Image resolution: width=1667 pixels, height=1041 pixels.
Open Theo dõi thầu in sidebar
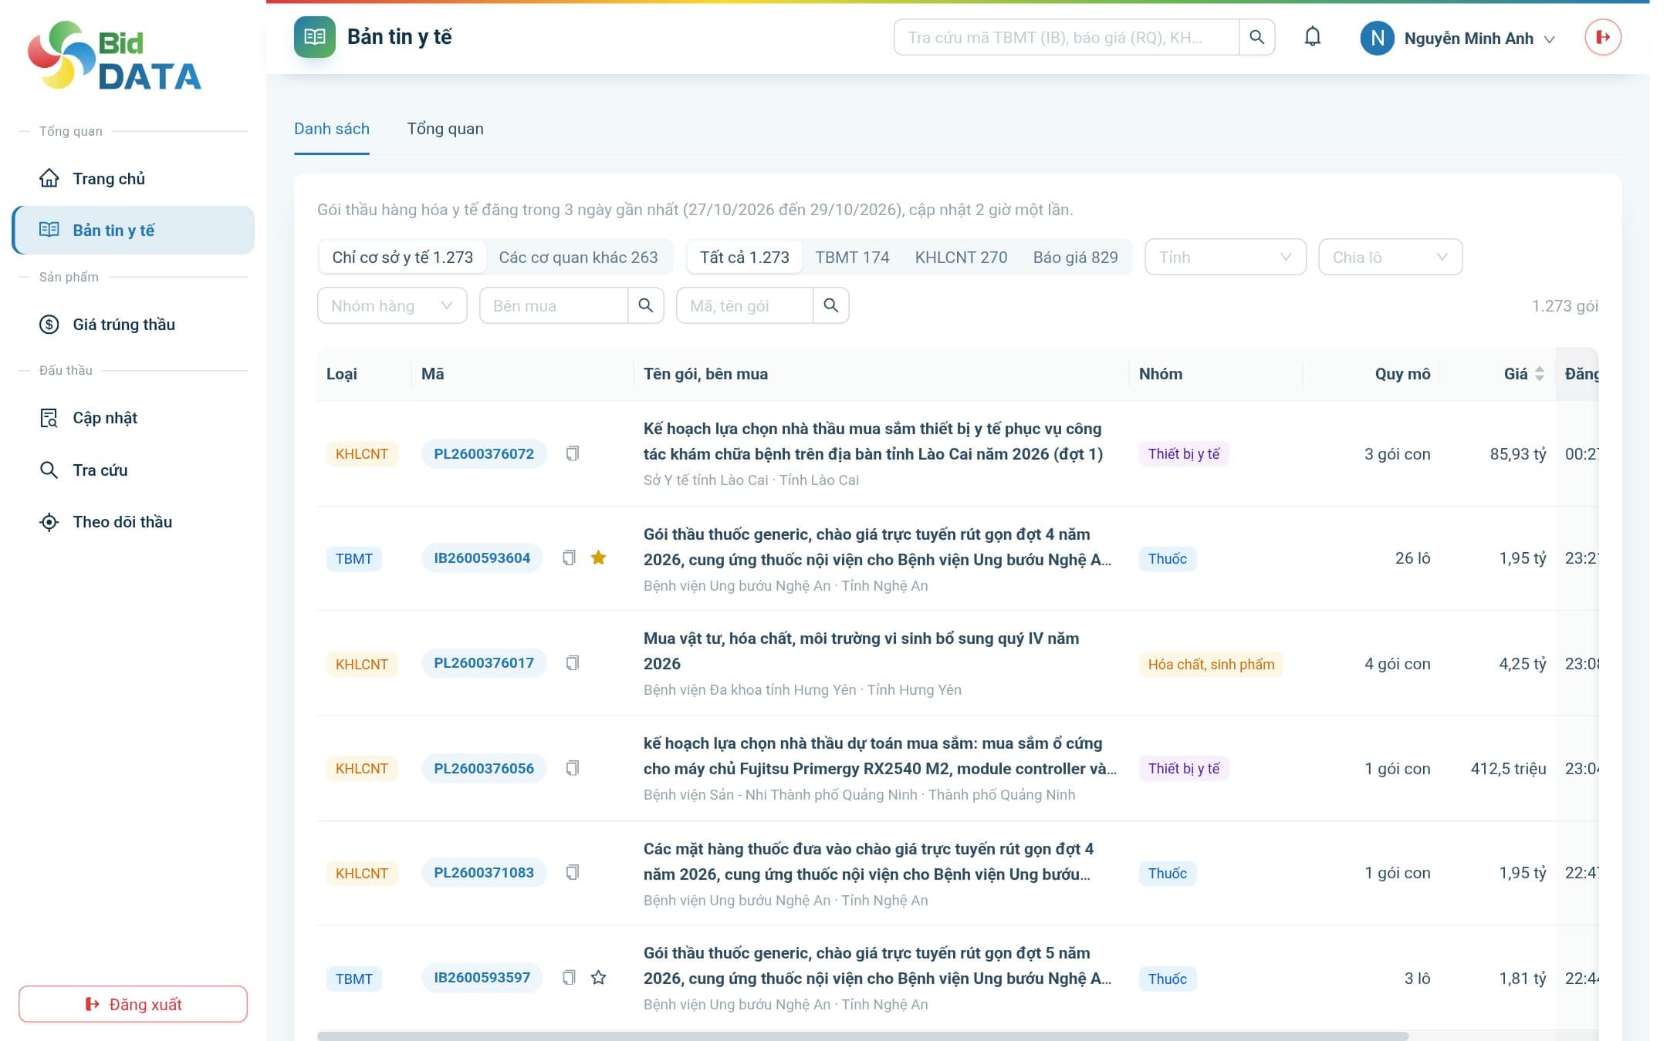click(x=134, y=521)
